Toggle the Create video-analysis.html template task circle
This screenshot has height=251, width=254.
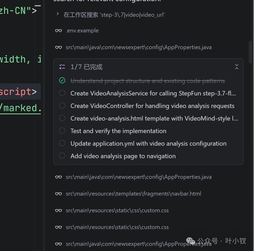62,118
